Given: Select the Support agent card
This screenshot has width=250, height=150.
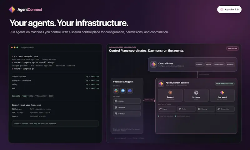Looking at the screenshot, I should click(170, 95).
